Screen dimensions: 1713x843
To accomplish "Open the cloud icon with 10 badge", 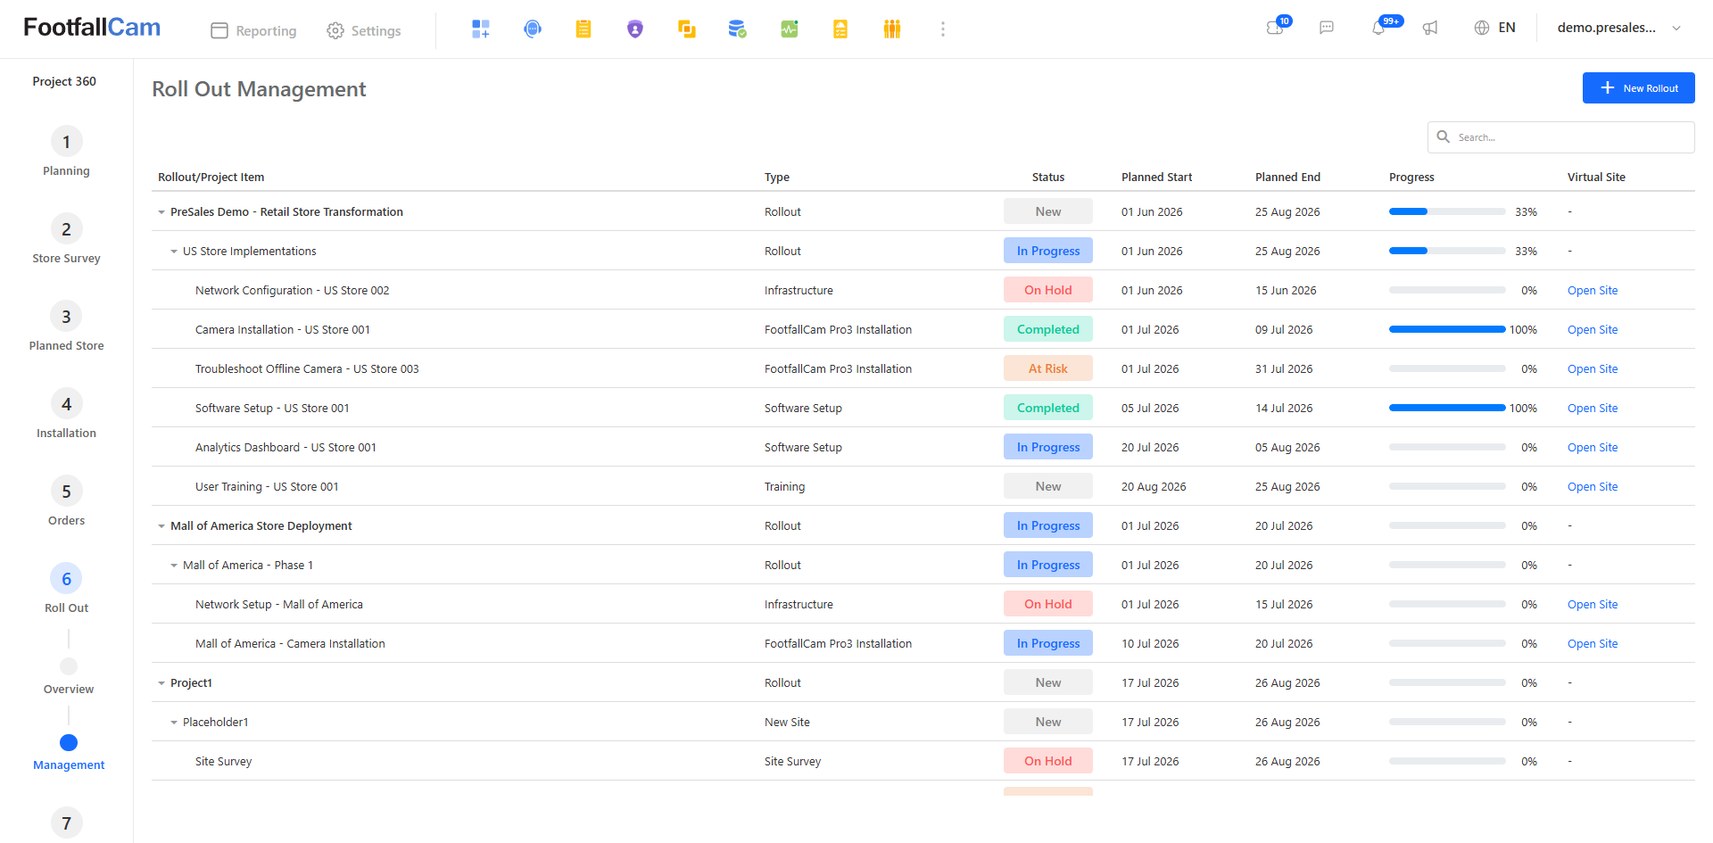I will (x=1276, y=28).
